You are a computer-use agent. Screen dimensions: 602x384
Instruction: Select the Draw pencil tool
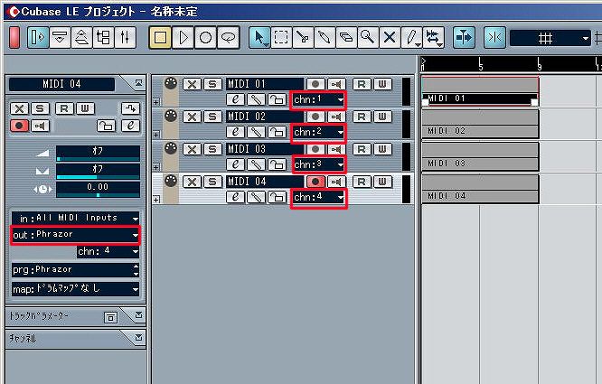pos(411,38)
